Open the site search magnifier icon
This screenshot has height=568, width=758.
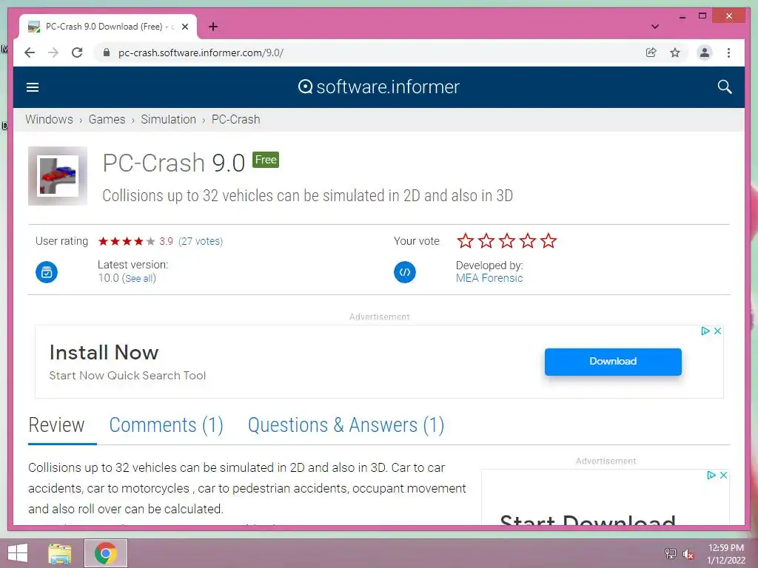point(724,87)
